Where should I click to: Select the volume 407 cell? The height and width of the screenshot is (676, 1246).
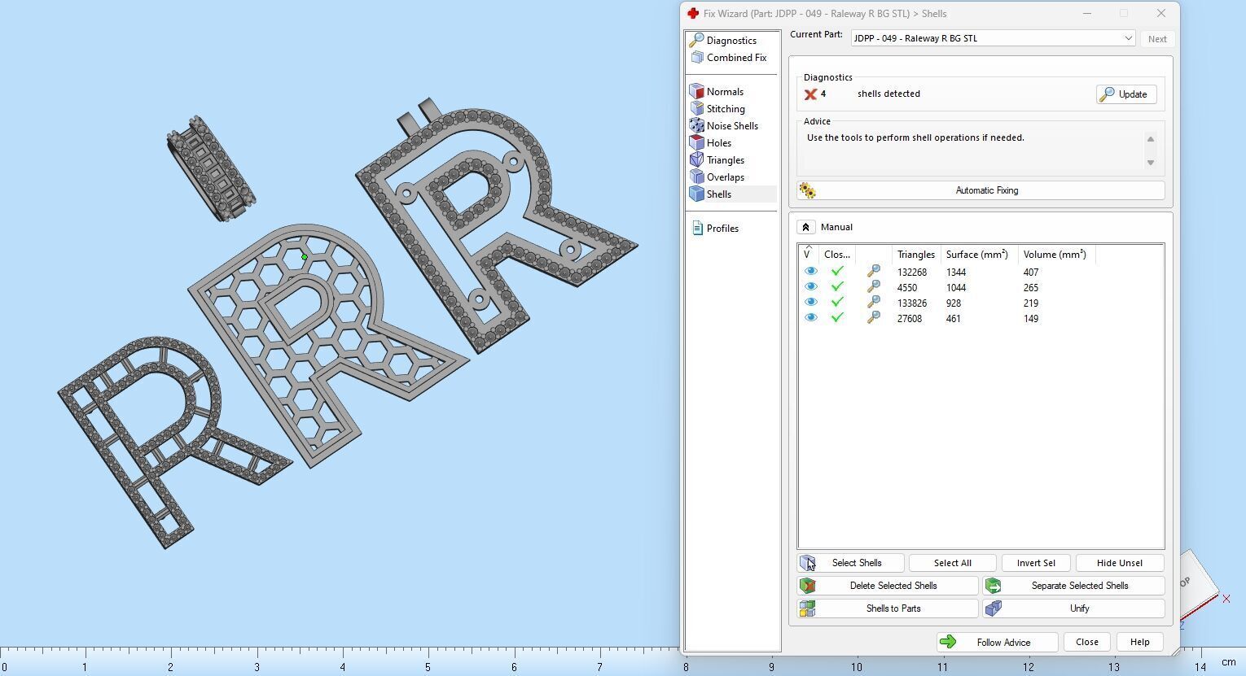[1030, 273]
